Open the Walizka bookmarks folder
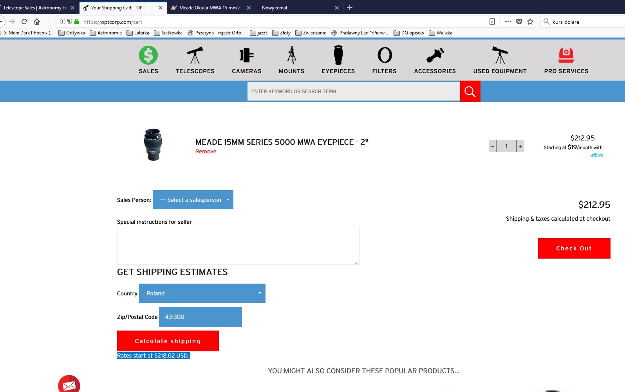625x392 pixels. tap(441, 33)
